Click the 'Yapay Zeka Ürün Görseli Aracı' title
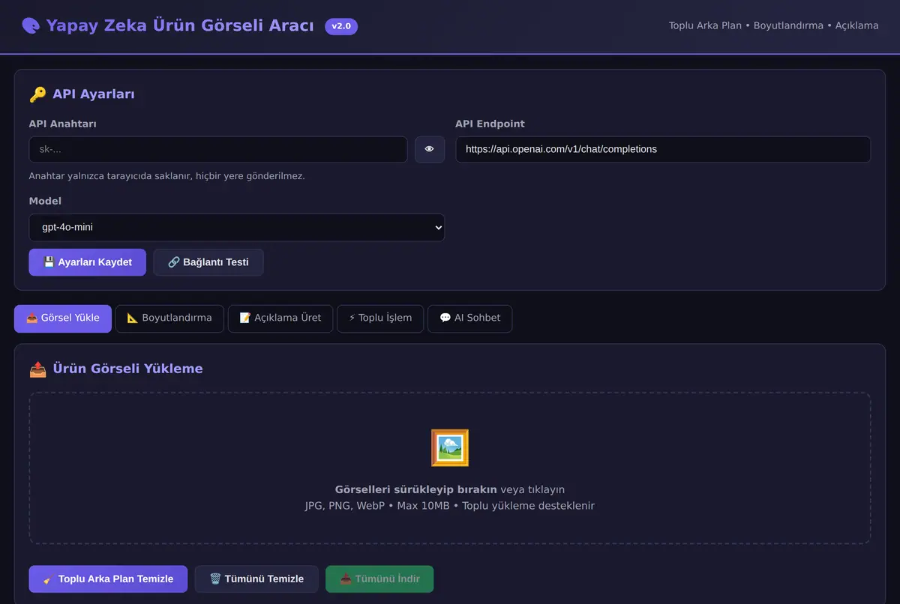 tap(180, 25)
